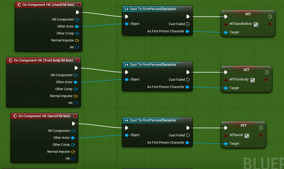
Task: Click red boolean input pin on HITfrontbody SET node
Action: pyautogui.click(x=226, y=80)
